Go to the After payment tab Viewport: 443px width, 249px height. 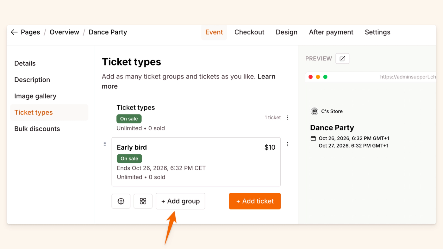(331, 32)
